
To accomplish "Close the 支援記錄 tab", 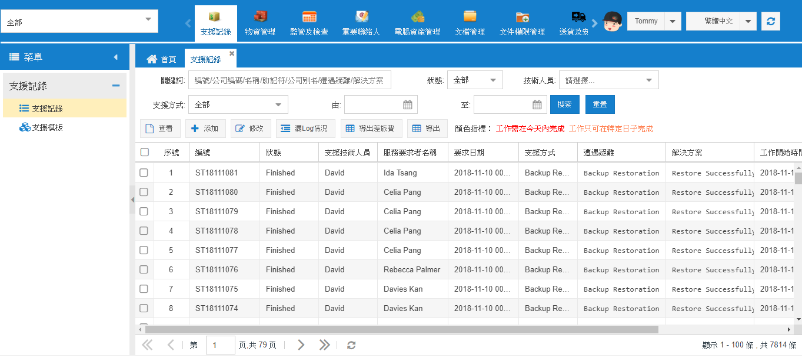I will 232,53.
